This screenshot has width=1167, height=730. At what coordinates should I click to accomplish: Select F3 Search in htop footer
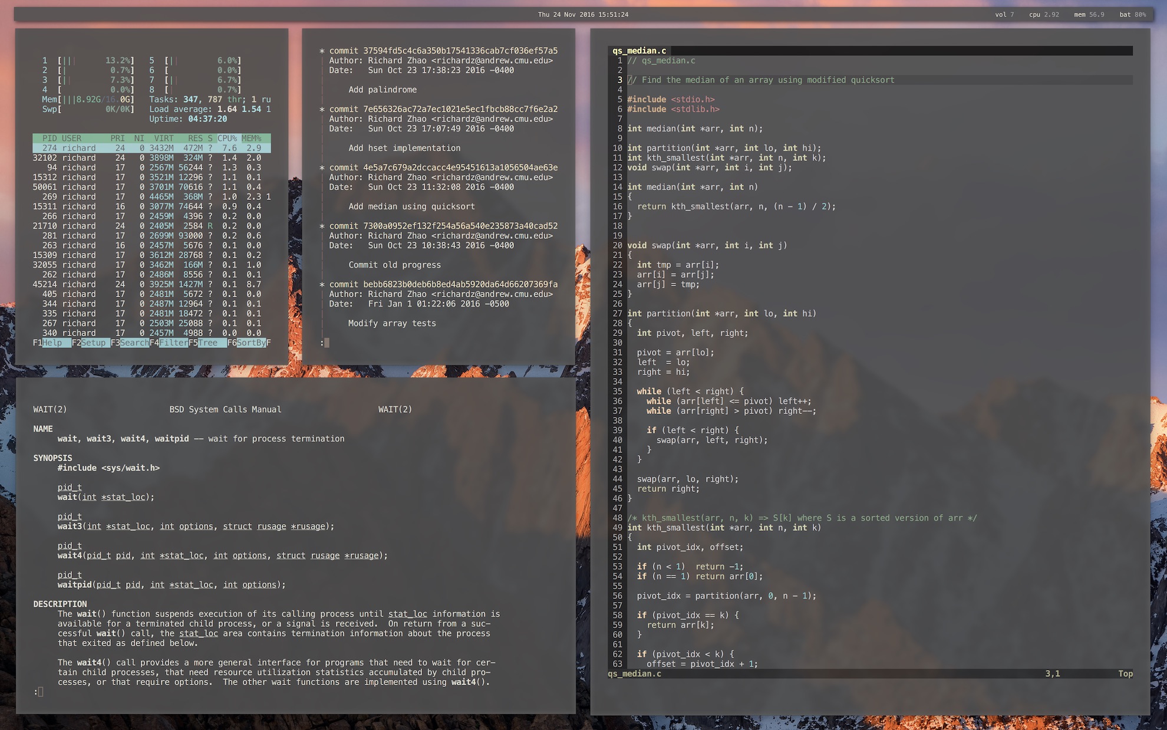click(x=130, y=343)
